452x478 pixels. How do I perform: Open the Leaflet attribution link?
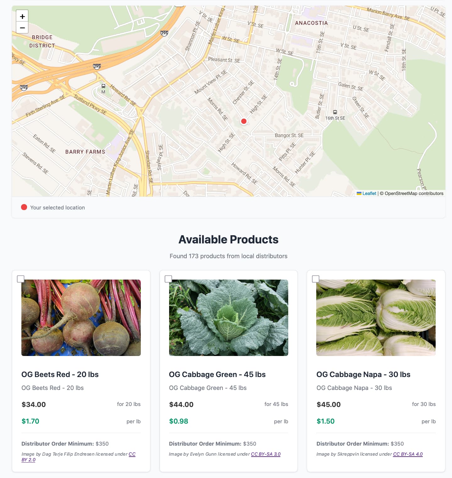coord(369,193)
